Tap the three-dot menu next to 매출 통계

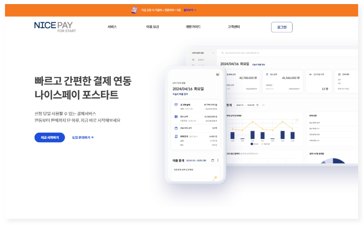click(218, 160)
